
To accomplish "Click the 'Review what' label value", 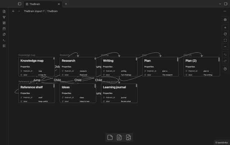I will point(126,101).
